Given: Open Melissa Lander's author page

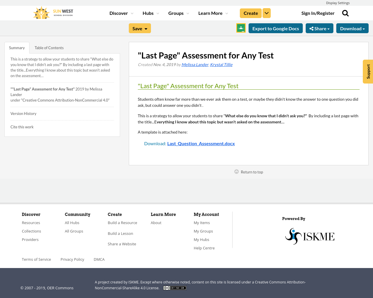Looking at the screenshot, I should [x=195, y=64].
